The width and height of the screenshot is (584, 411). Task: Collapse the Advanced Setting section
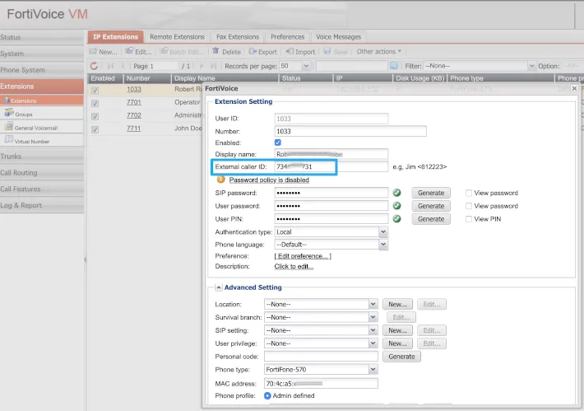click(219, 287)
